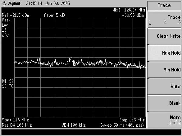The width and height of the screenshot is (182, 136).
Task: Select trace number 2 in Trace softkey
Action: click(165, 22)
